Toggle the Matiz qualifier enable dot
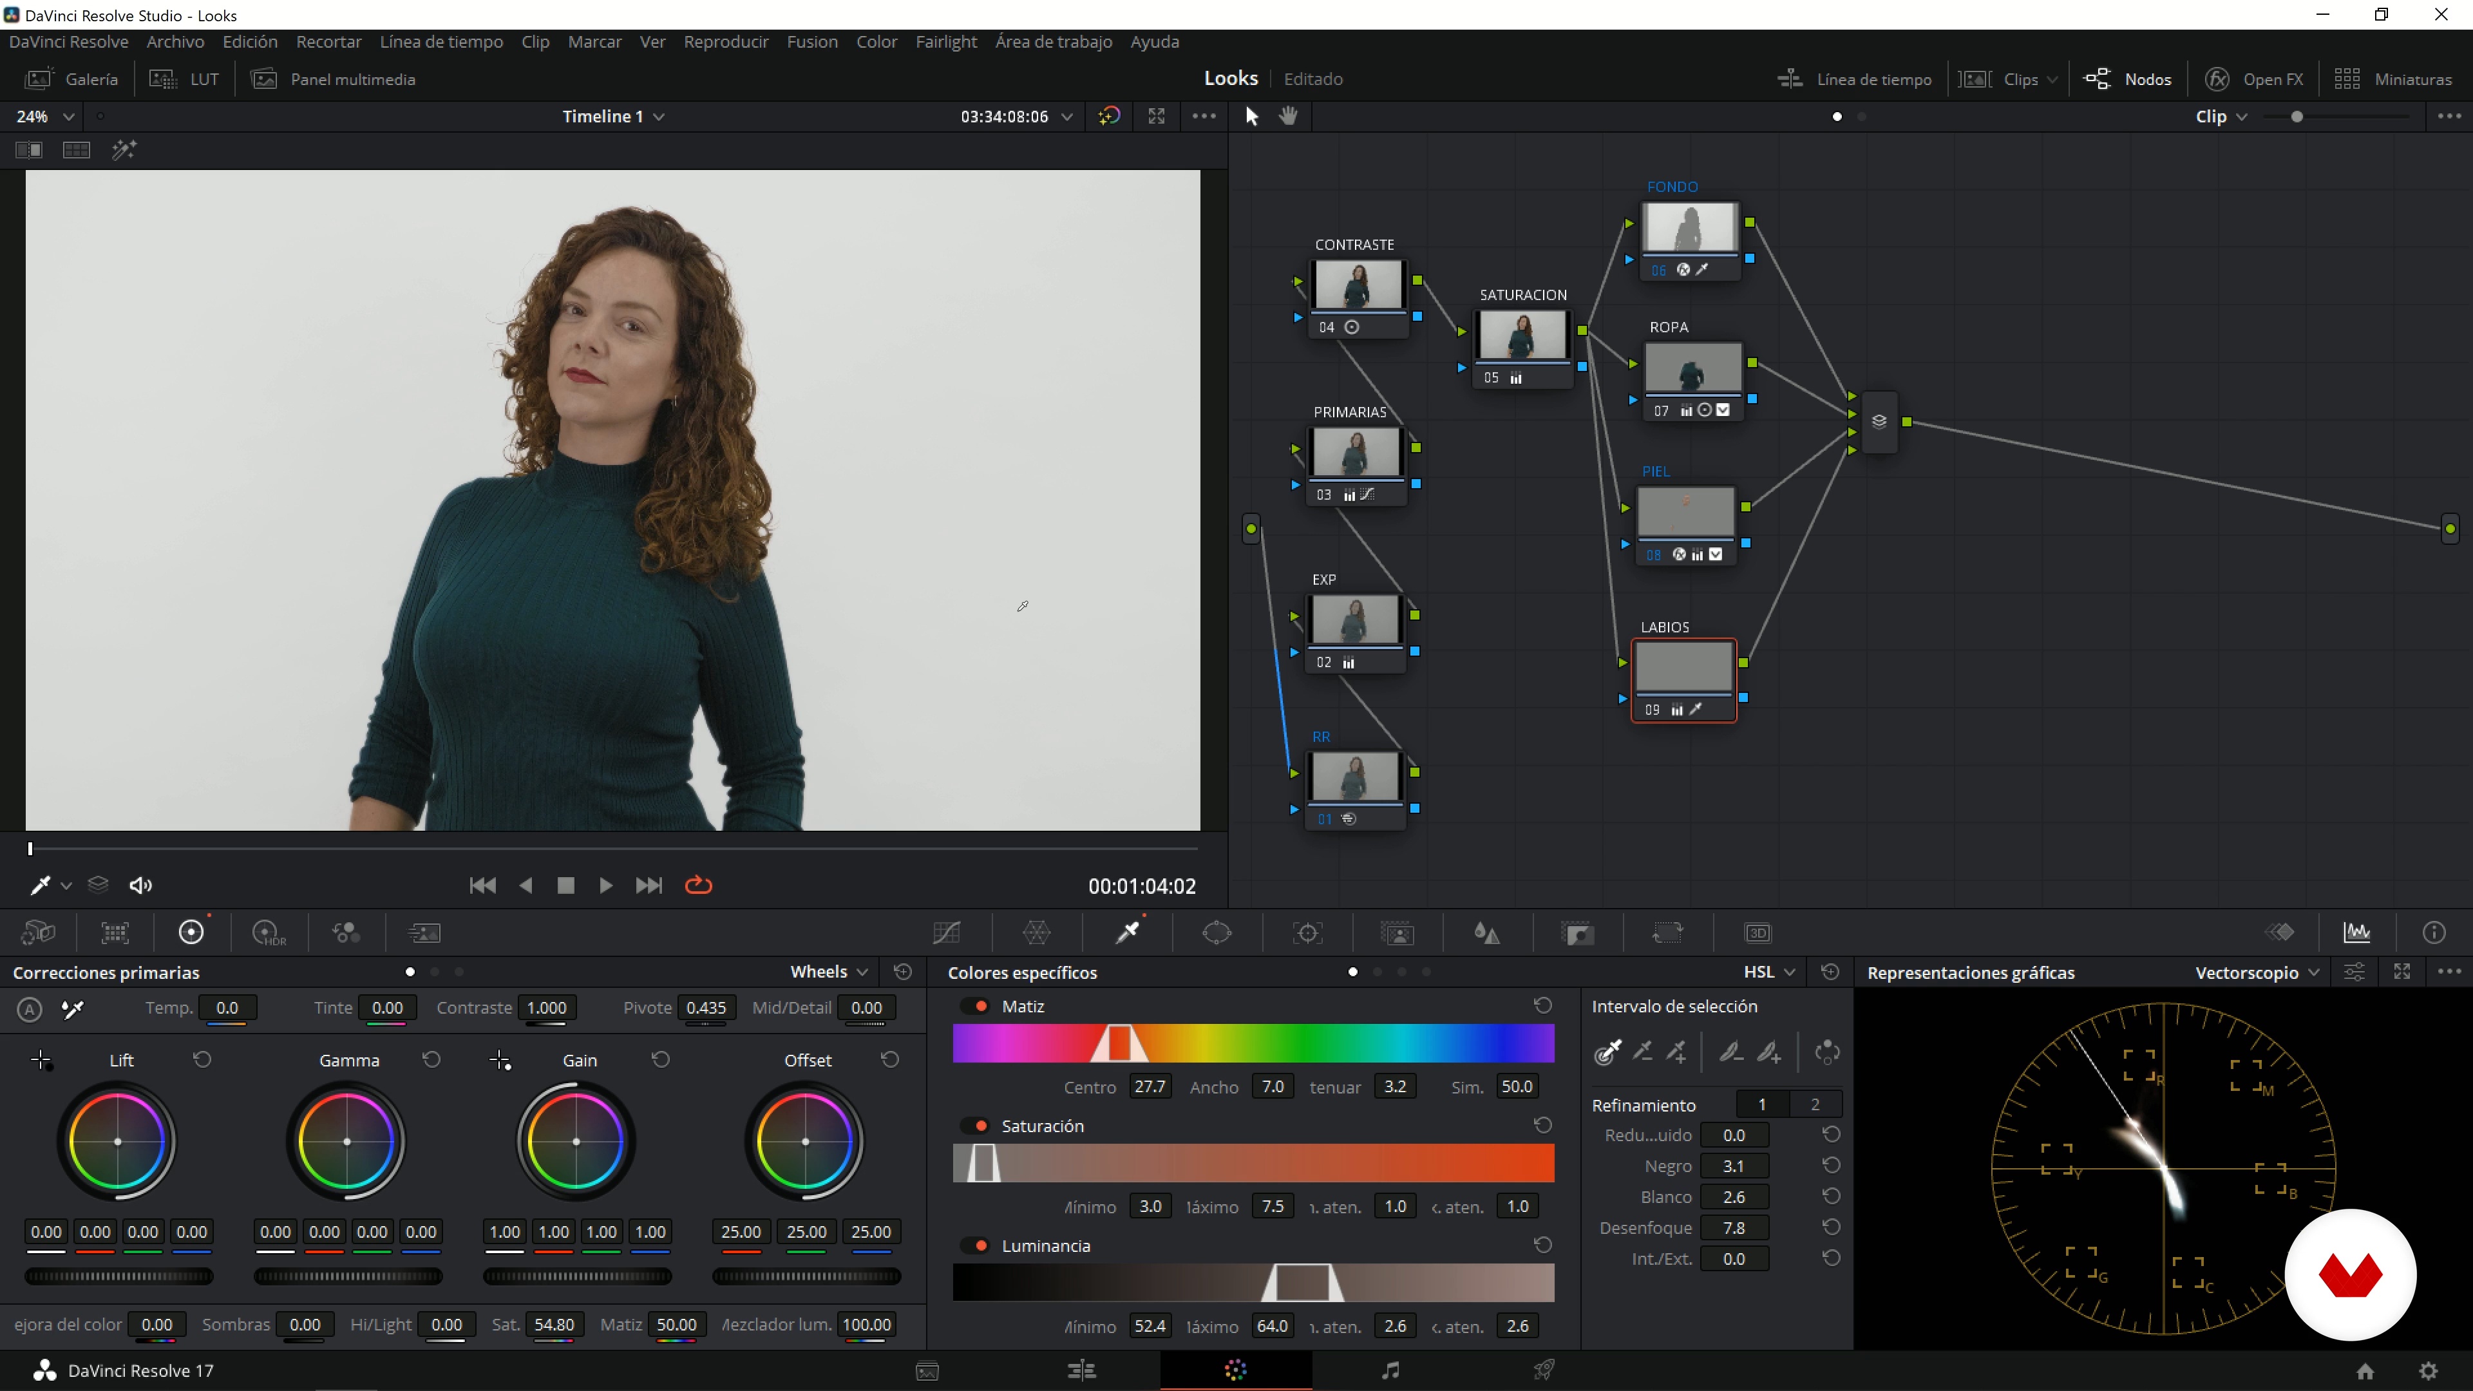The height and width of the screenshot is (1391, 2473). (981, 1006)
